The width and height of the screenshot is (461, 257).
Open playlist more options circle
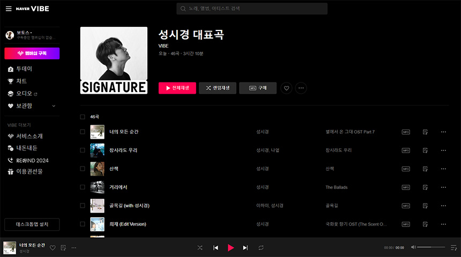tap(301, 88)
